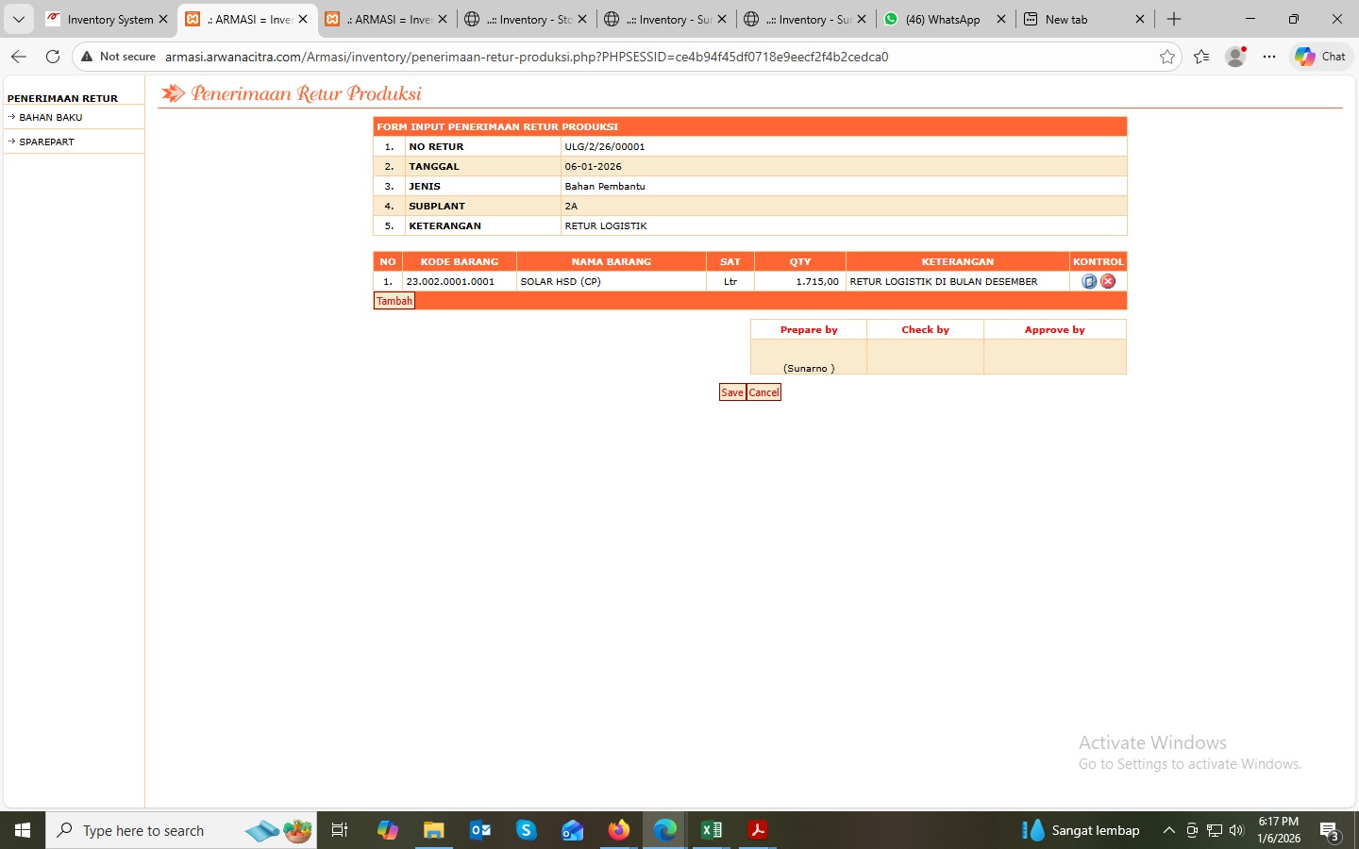This screenshot has width=1359, height=849.
Task: Open browser settings and more menu
Action: tap(1269, 57)
